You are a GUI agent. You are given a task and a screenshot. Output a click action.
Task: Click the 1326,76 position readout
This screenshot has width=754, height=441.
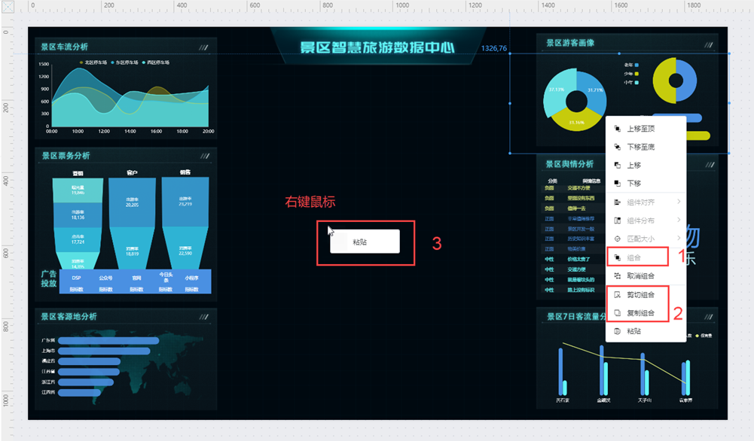[x=494, y=48]
